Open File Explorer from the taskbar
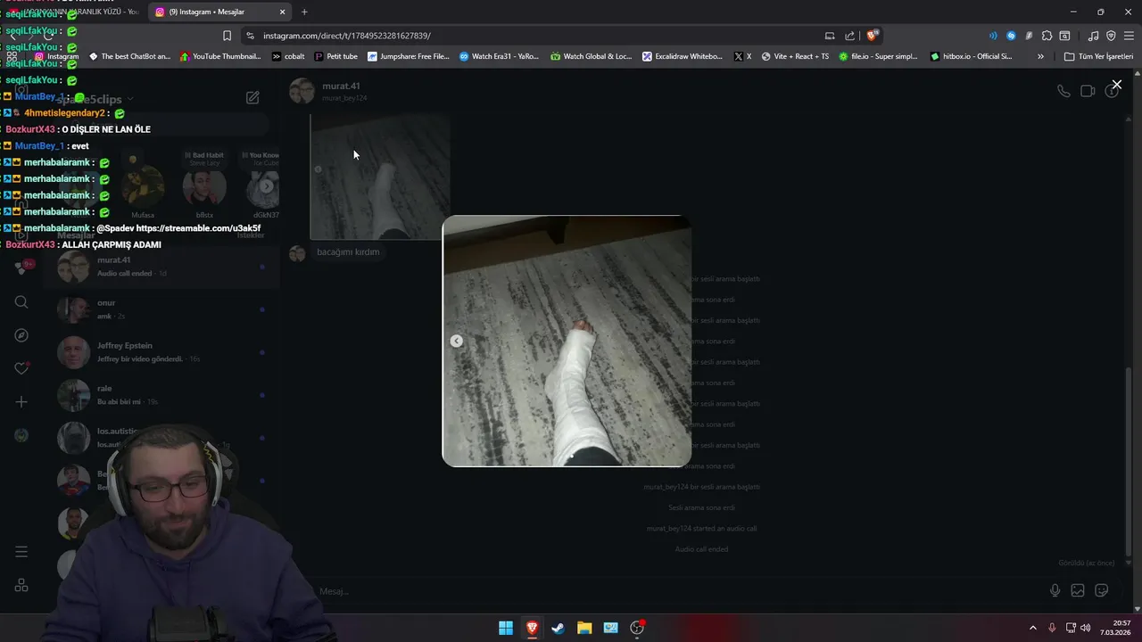The height and width of the screenshot is (642, 1142). click(584, 628)
